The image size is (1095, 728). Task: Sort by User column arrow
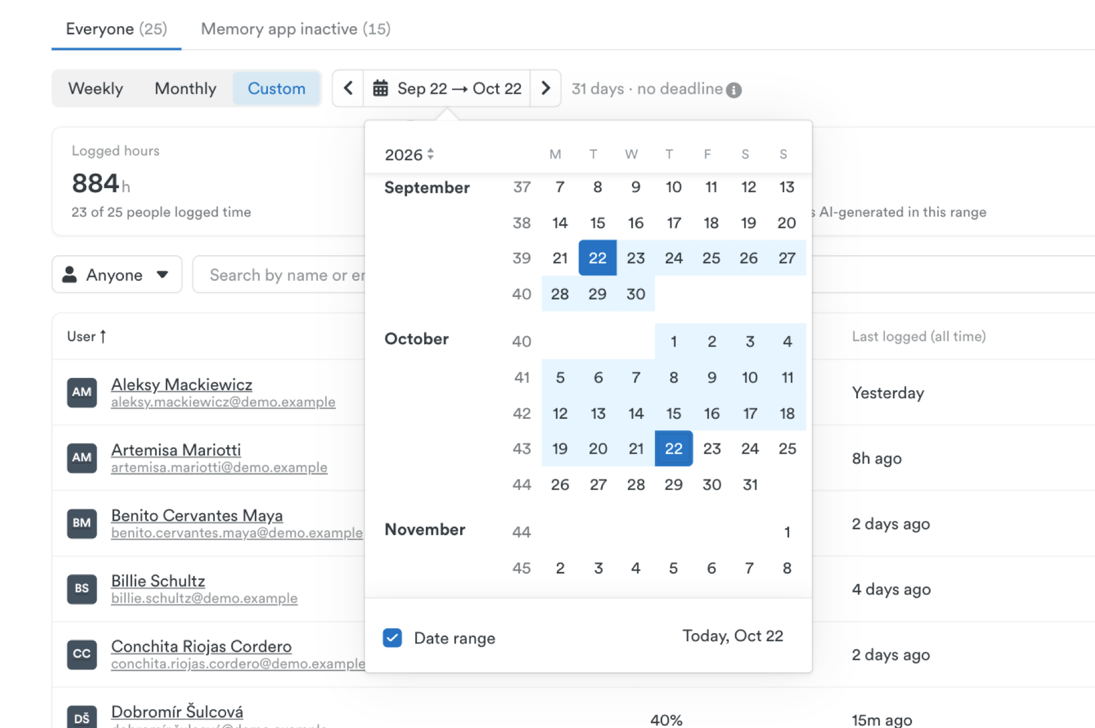tap(103, 336)
